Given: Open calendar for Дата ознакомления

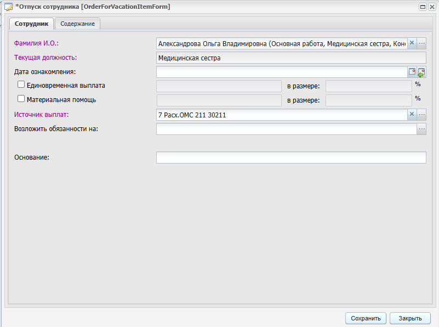Looking at the screenshot, I should [x=412, y=72].
